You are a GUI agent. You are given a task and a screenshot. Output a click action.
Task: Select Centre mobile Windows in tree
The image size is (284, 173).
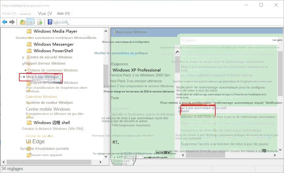click(48, 109)
